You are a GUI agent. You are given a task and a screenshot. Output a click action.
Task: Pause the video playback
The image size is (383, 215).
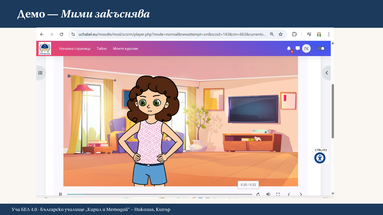60,194
